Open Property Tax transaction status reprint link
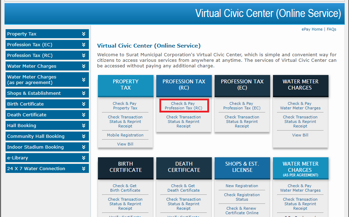This screenshot has width=349, height=217. (125, 122)
